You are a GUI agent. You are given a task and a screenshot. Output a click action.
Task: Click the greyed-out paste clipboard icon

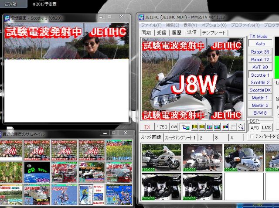tap(233, 127)
